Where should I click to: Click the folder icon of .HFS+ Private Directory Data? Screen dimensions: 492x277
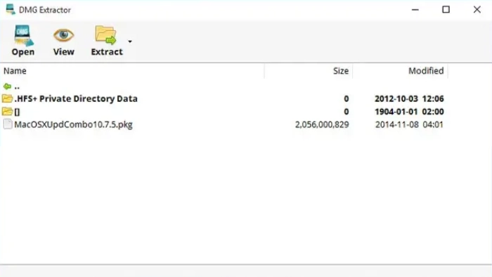point(7,98)
